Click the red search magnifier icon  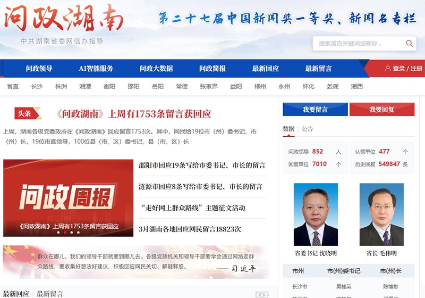pyautogui.click(x=409, y=43)
